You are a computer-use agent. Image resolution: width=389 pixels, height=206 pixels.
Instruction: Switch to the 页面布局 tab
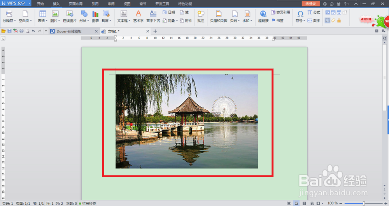(76, 4)
